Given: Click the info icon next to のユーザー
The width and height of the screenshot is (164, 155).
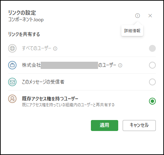Looking at the screenshot, I should (120, 65).
